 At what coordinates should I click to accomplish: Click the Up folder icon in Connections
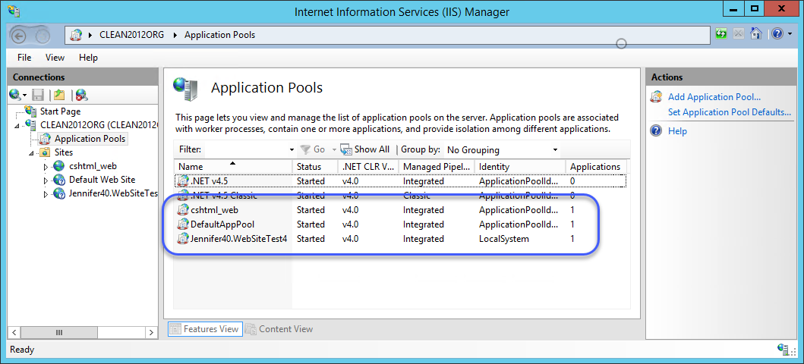point(59,95)
